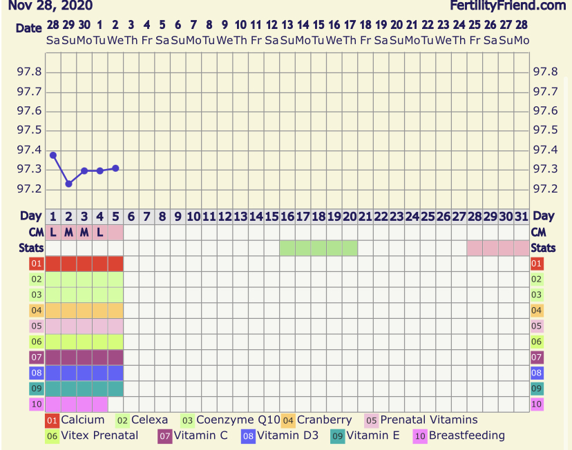Click the Cranberry cell on day 2
The image size is (572, 450).
point(68,311)
